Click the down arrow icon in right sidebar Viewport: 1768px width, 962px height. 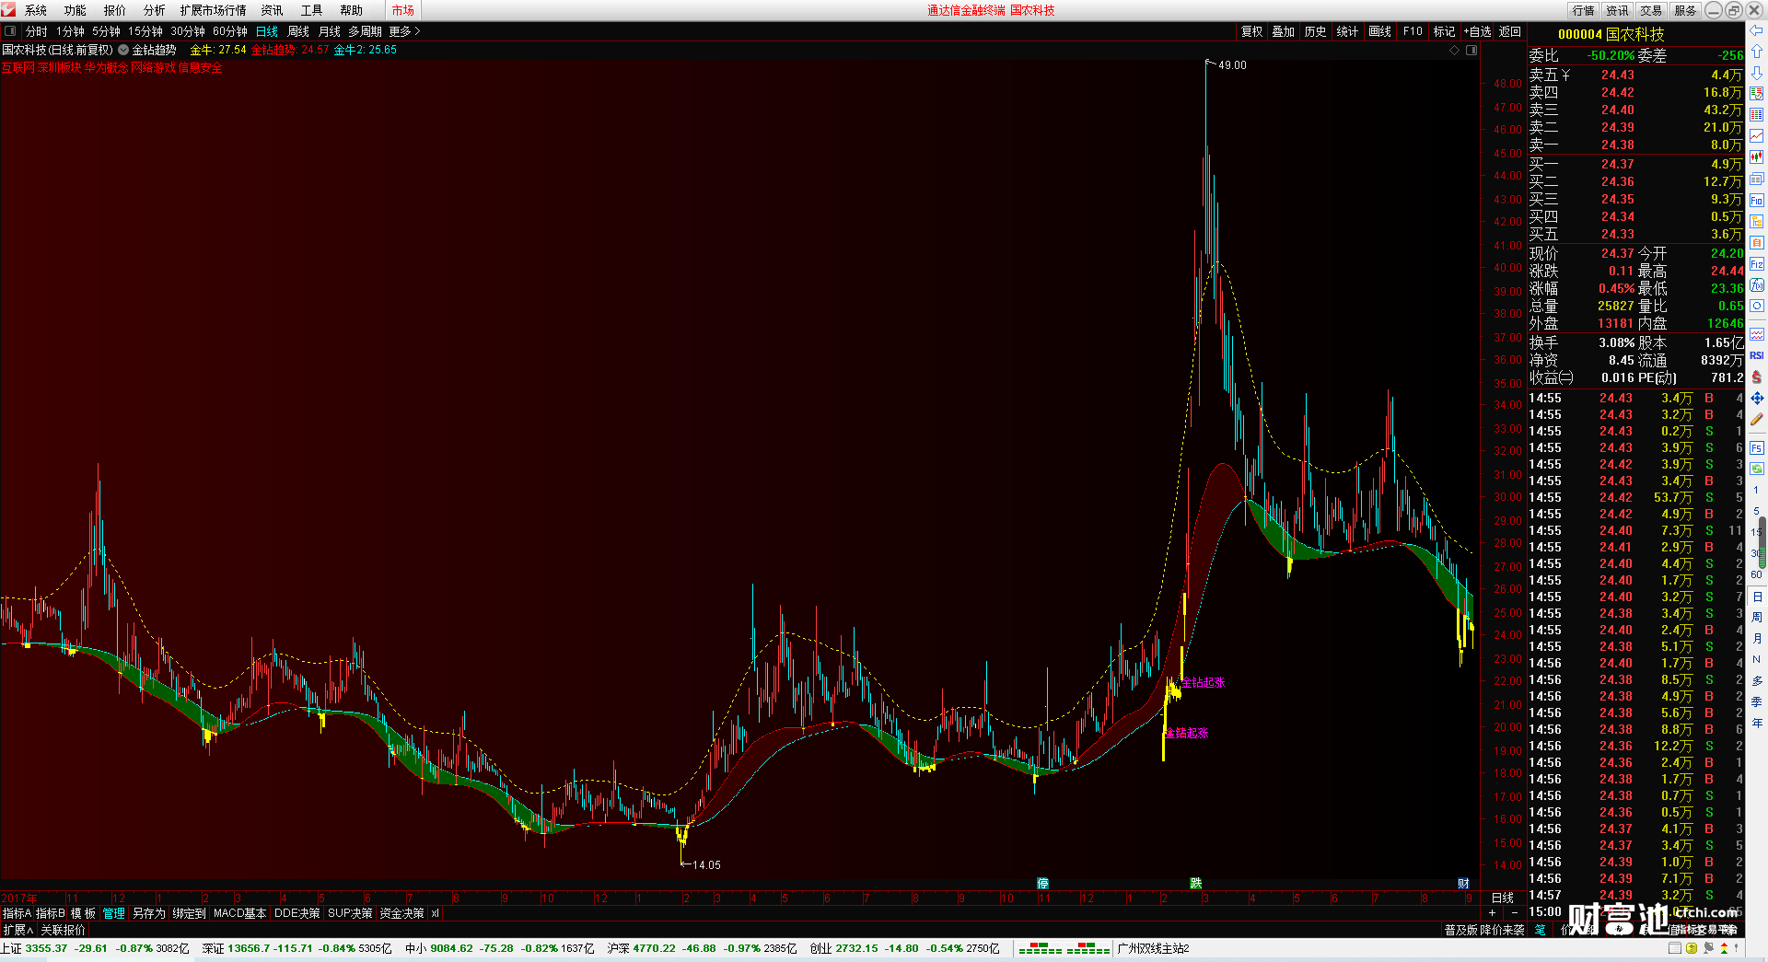(1756, 73)
